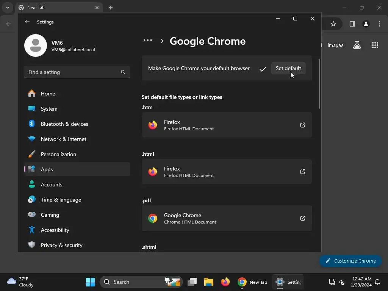The height and width of the screenshot is (291, 388).
Task: Launch Firefox from the taskbar
Action: (225, 282)
